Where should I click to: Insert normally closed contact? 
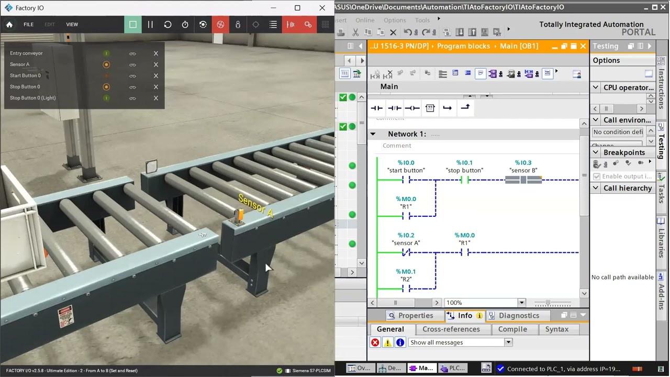pos(395,108)
